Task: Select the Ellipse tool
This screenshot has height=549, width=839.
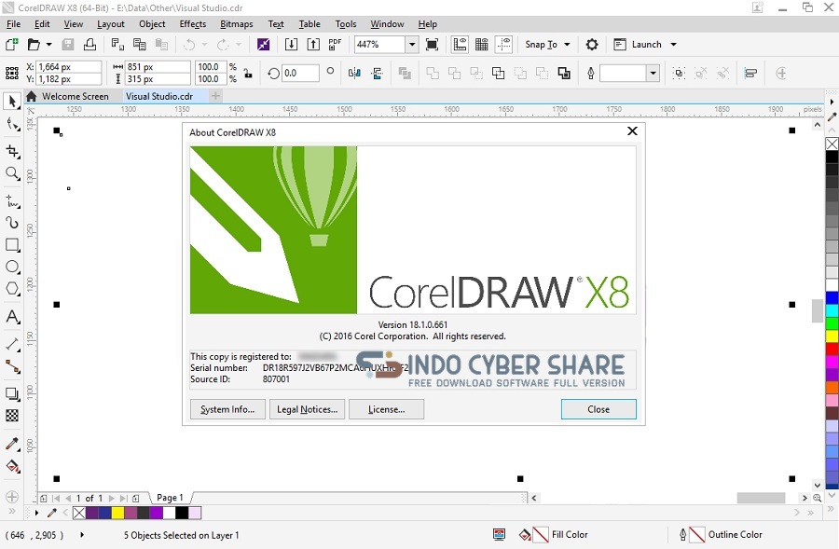Action: tap(12, 267)
